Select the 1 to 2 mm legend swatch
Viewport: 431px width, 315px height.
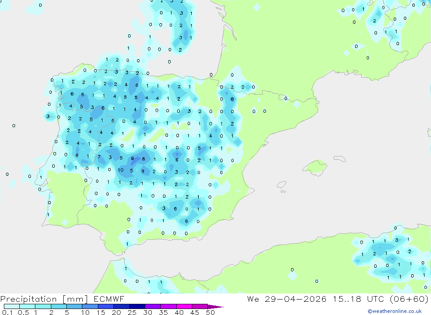click(x=43, y=306)
